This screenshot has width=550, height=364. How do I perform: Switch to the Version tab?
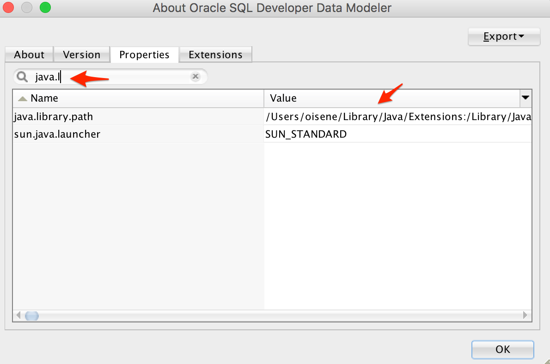click(81, 55)
